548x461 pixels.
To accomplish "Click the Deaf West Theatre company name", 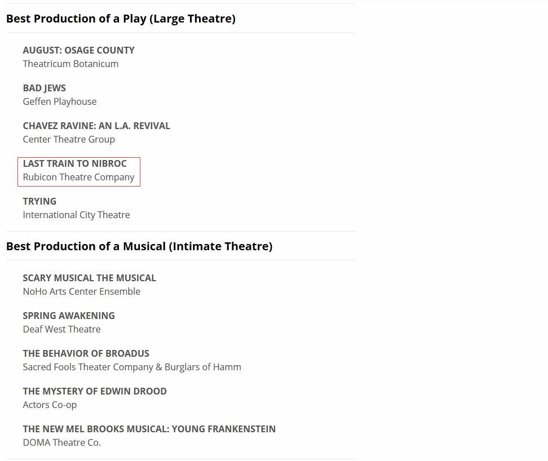I will tap(61, 329).
